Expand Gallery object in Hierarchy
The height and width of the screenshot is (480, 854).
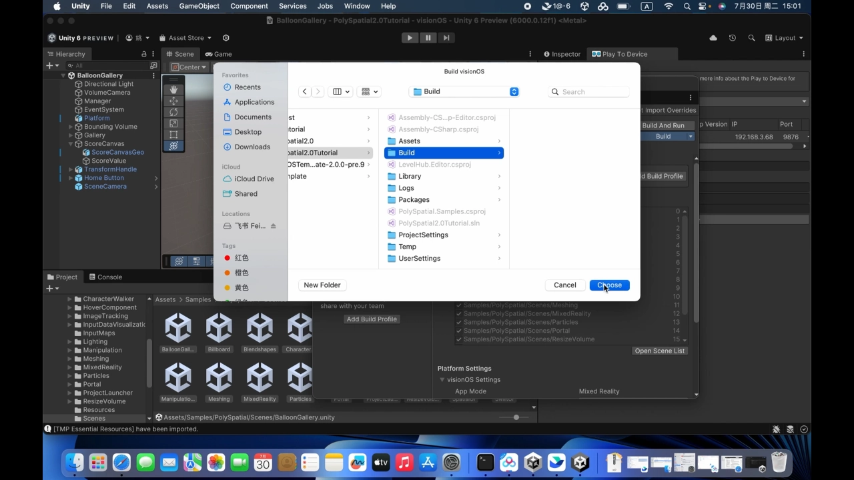click(71, 135)
